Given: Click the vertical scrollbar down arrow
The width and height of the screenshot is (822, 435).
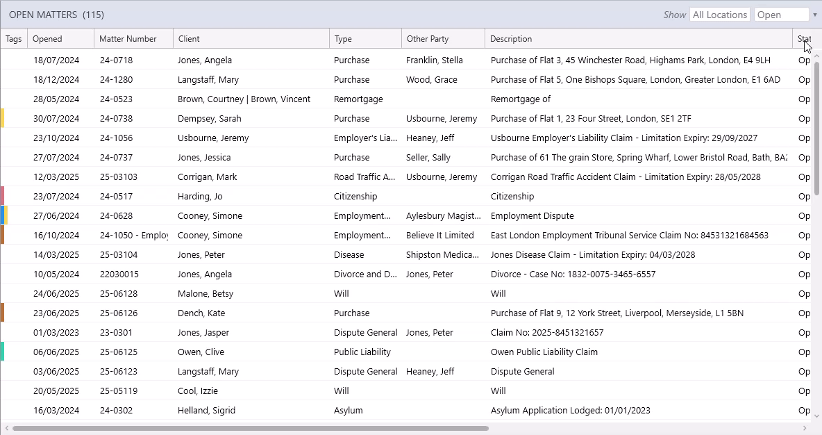Looking at the screenshot, I should [816, 416].
